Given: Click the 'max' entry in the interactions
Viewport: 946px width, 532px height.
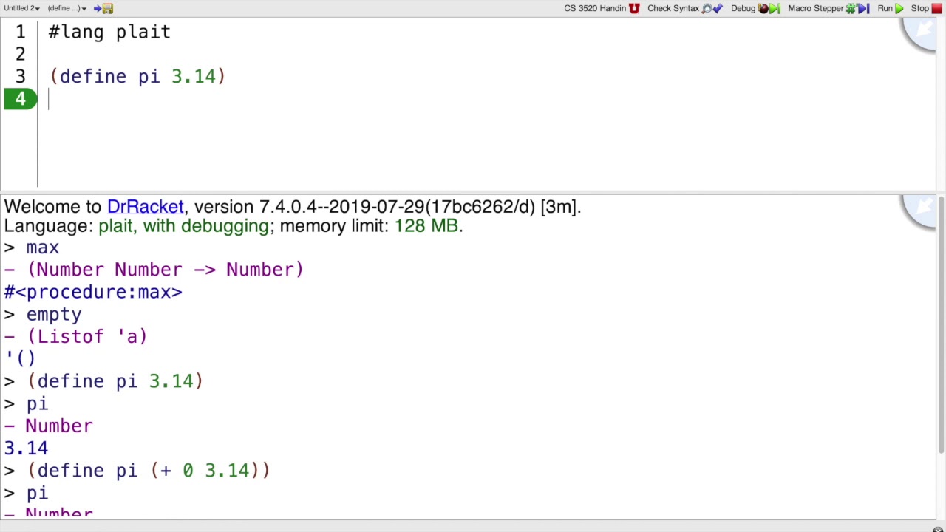Looking at the screenshot, I should pyautogui.click(x=42, y=248).
